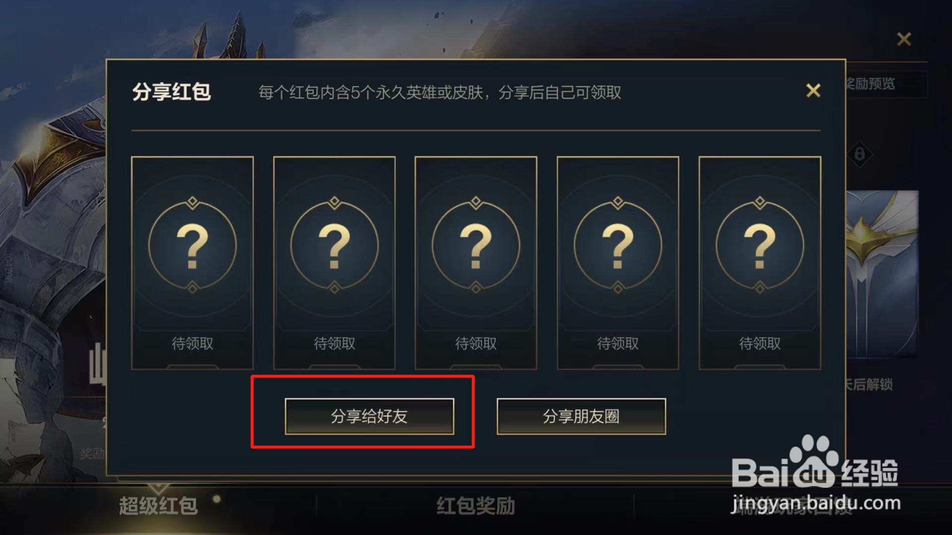The height and width of the screenshot is (535, 952).
Task: Click the fifth mystery card question mark
Action: pyautogui.click(x=760, y=245)
